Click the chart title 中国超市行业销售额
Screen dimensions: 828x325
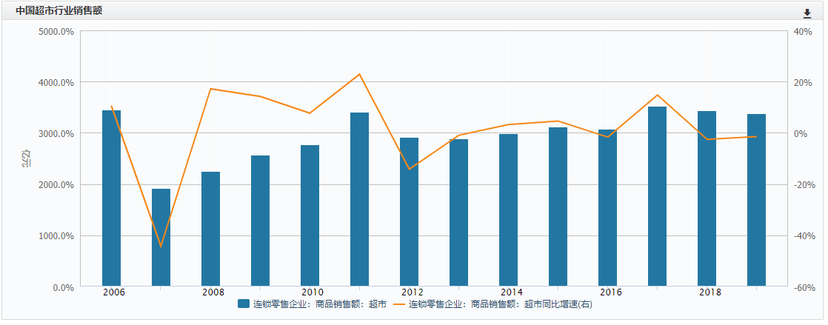coord(59,10)
